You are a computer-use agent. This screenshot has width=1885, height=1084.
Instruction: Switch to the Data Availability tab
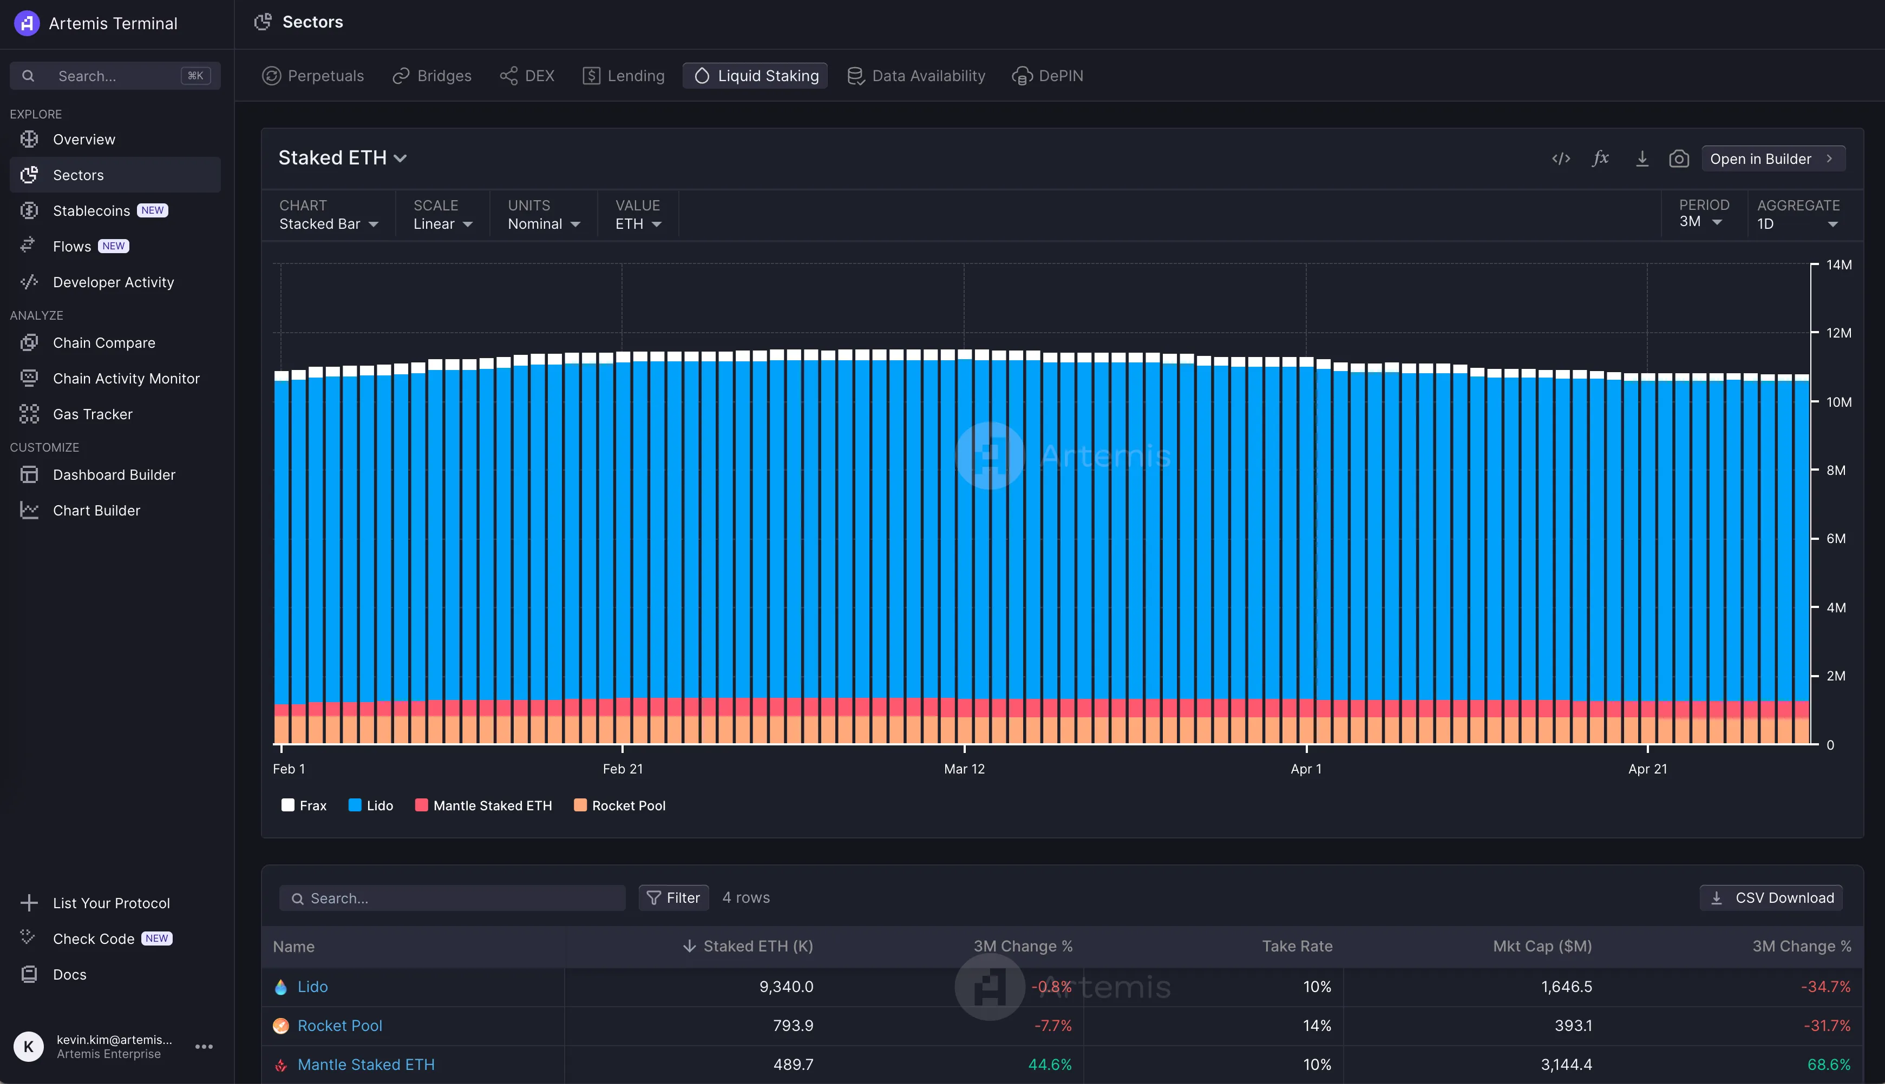(x=917, y=76)
